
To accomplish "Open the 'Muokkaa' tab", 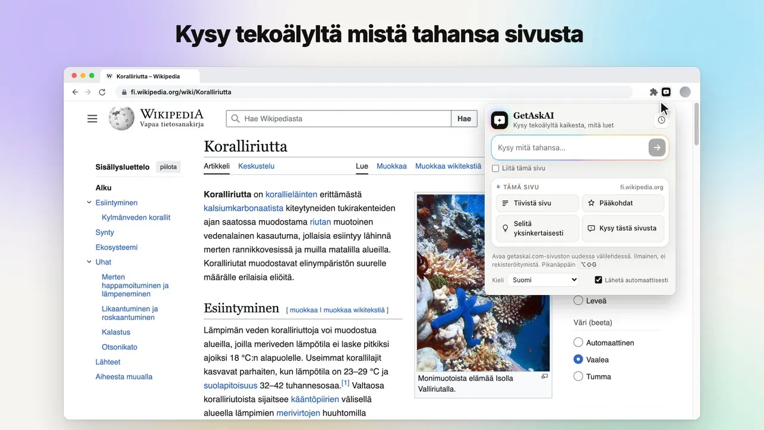I will (x=392, y=166).
